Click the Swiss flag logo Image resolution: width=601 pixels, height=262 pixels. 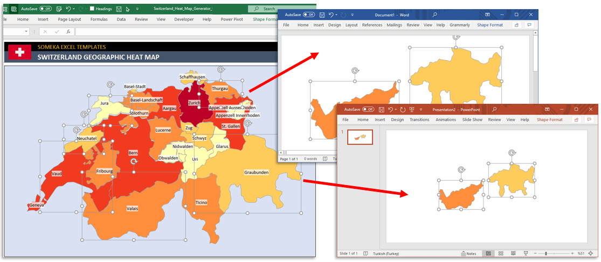[19, 52]
